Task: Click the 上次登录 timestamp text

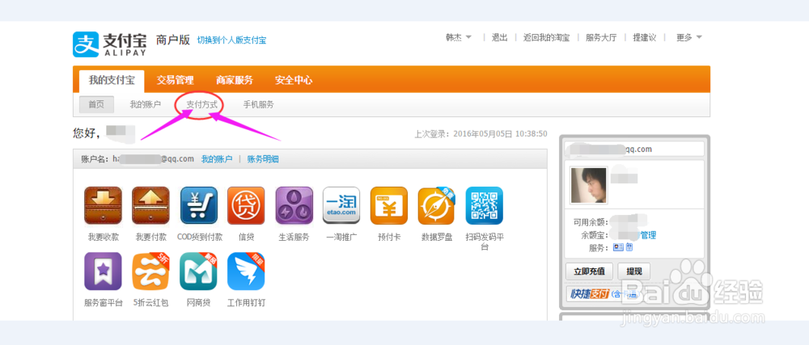Action: click(x=481, y=134)
